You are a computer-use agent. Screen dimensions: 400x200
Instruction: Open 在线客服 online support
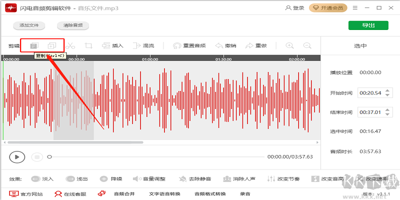coord(70,194)
